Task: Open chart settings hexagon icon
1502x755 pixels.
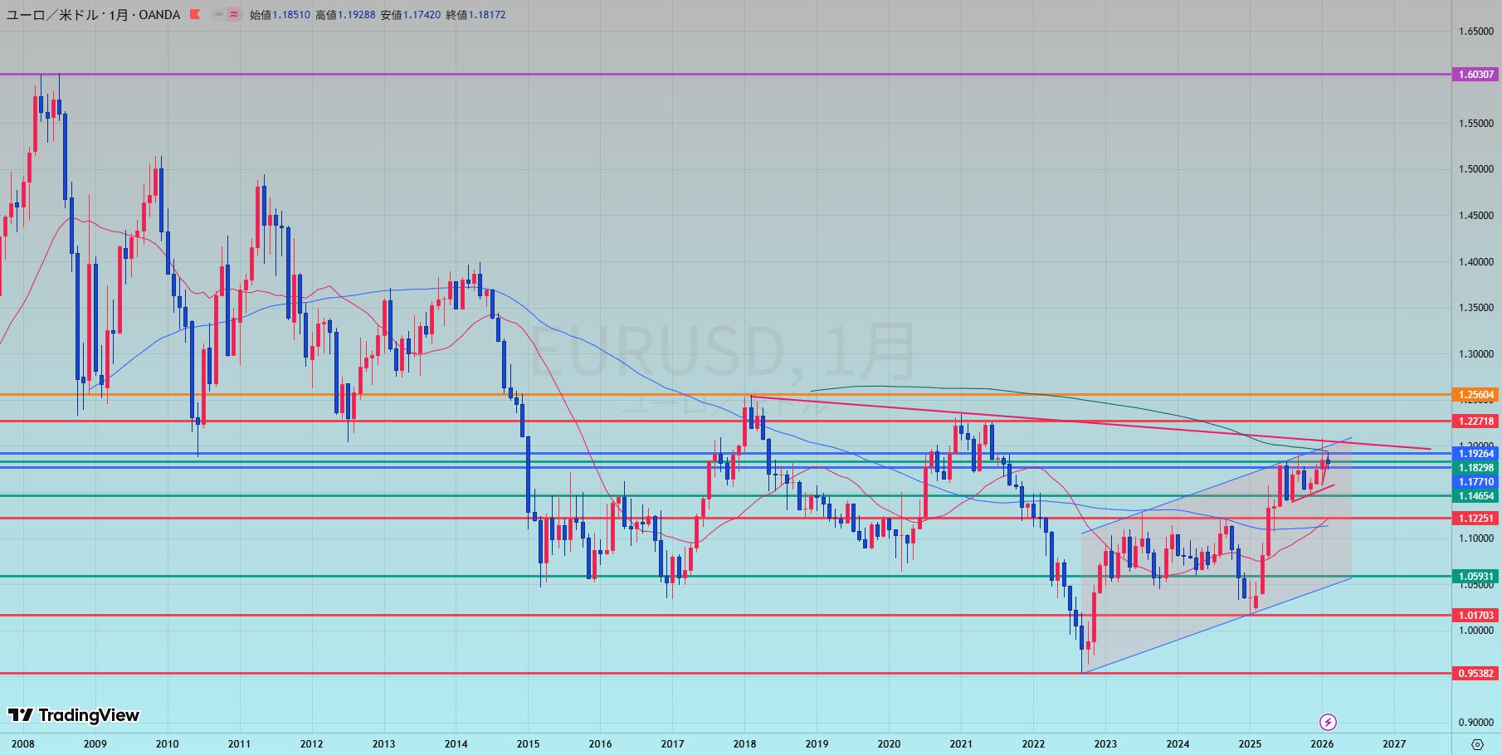Action: pyautogui.click(x=1476, y=743)
